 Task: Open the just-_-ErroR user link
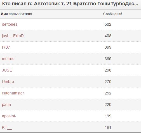13,36
